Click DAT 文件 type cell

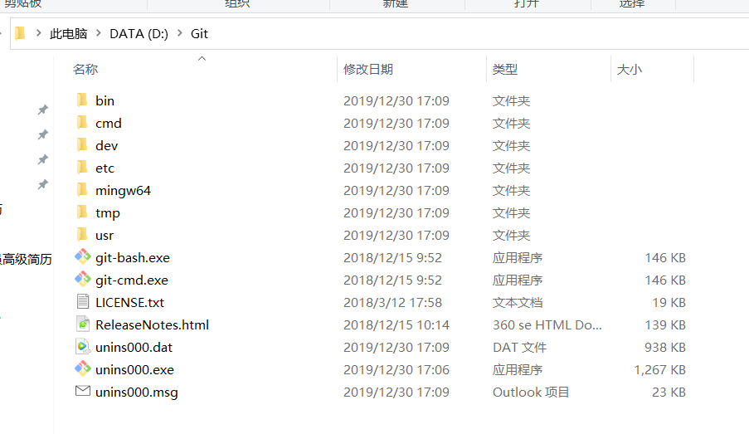520,348
